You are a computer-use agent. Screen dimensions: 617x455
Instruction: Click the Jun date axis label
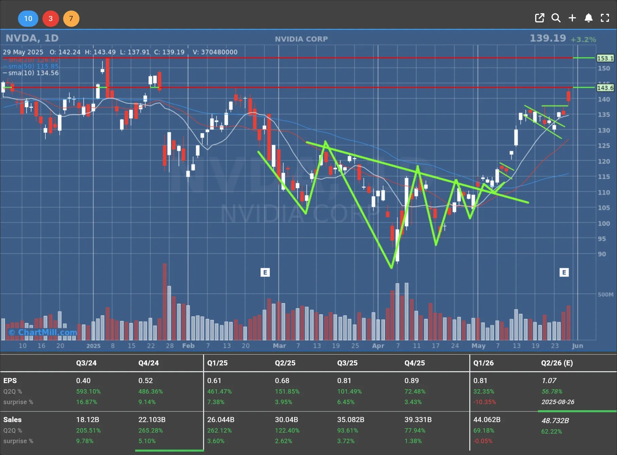[x=577, y=346]
